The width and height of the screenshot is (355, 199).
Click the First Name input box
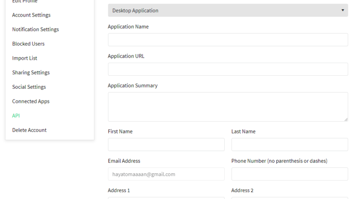click(166, 145)
